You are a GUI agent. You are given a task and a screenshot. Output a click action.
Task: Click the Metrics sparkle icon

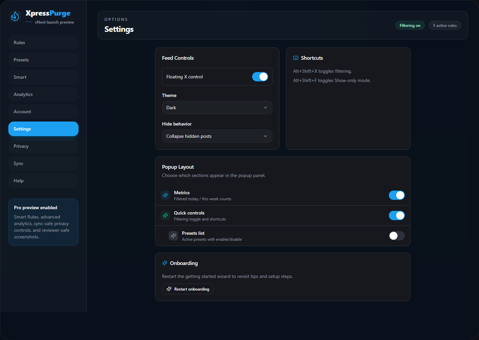(x=165, y=195)
